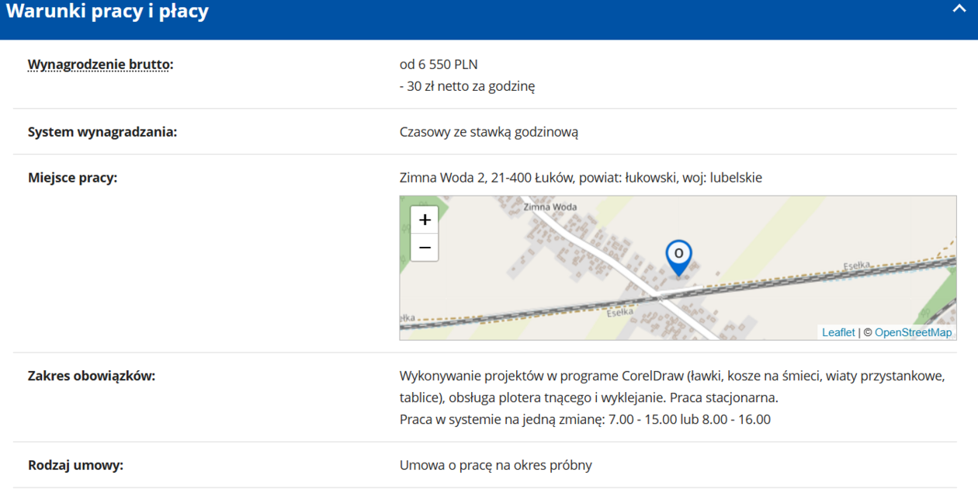978x493 pixels.
Task: Click the underlined Wynagrodzenie brutto label
Action: tap(100, 64)
